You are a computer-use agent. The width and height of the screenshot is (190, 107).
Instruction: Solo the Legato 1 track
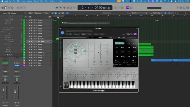(x=32, y=47)
